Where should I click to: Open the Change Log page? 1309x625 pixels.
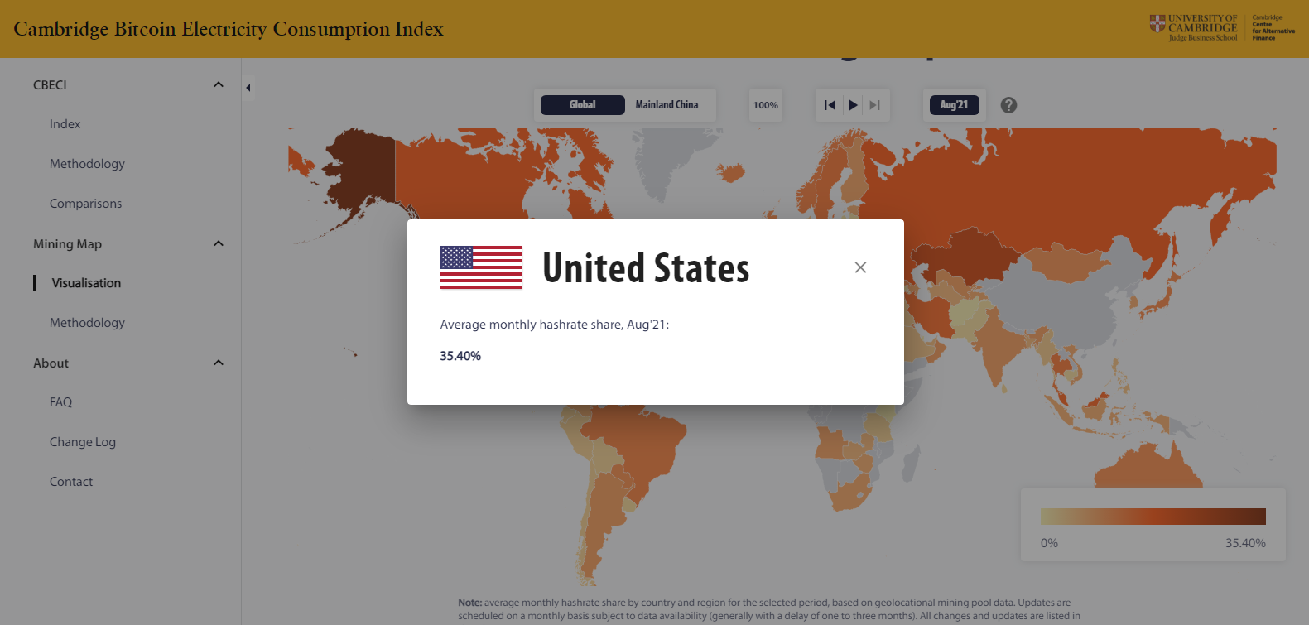[x=83, y=442]
